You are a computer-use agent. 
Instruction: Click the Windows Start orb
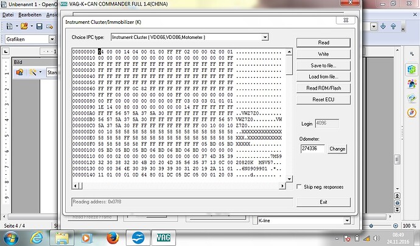[x=11, y=238]
